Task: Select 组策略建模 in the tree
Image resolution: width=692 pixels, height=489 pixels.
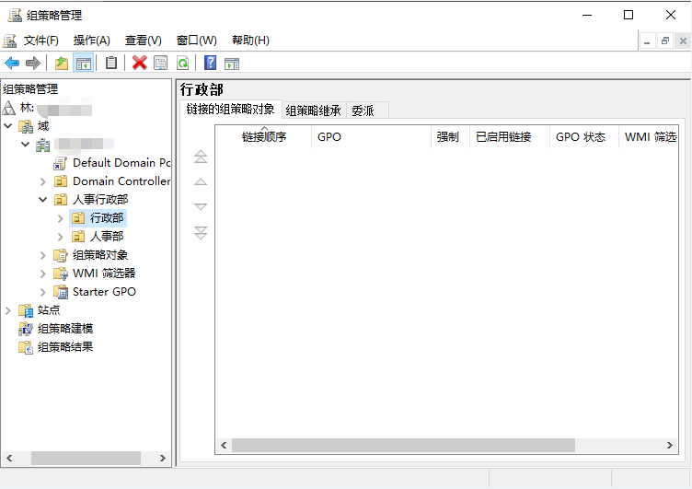Action: coord(65,329)
